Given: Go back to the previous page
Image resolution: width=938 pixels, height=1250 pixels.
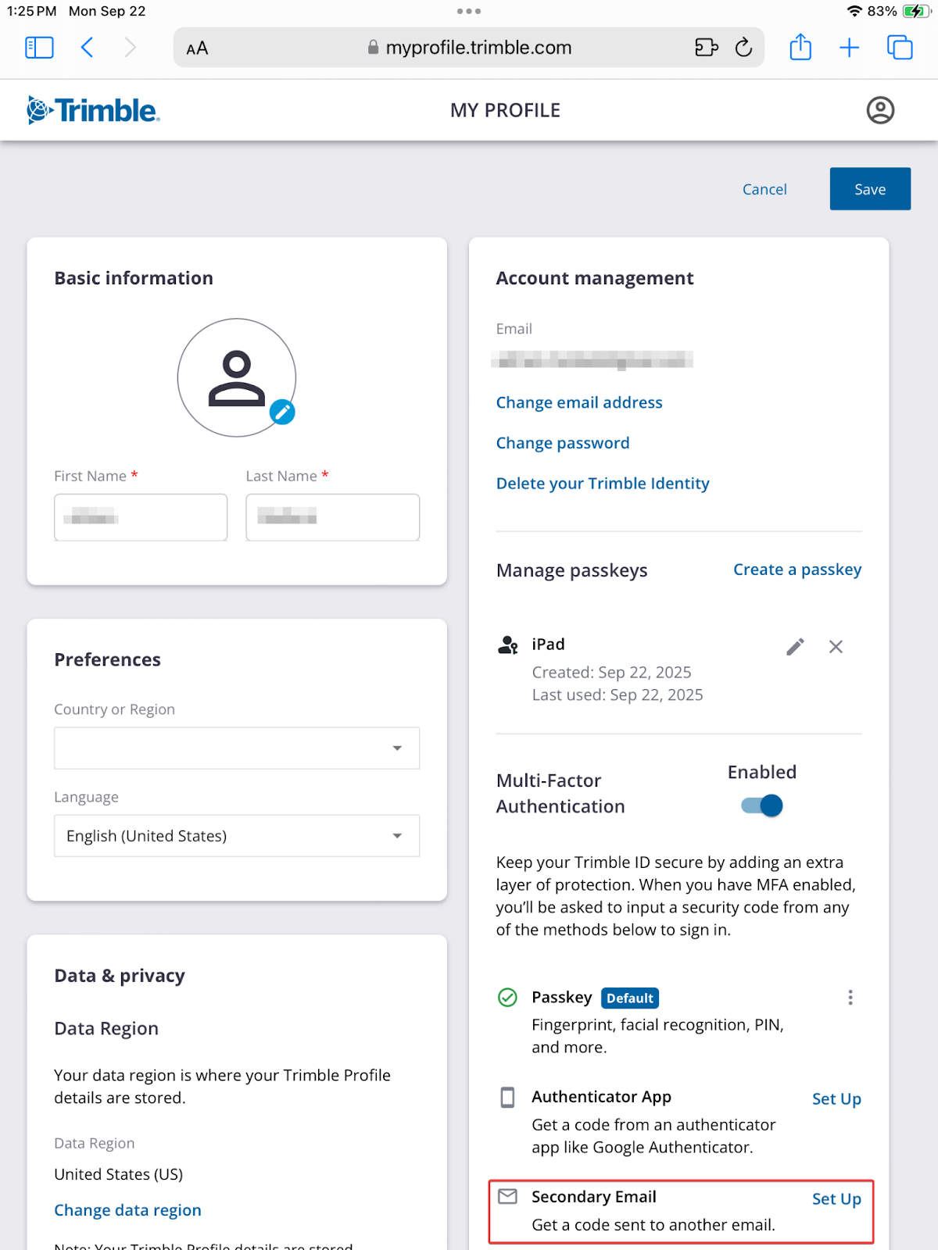Looking at the screenshot, I should click(x=88, y=48).
